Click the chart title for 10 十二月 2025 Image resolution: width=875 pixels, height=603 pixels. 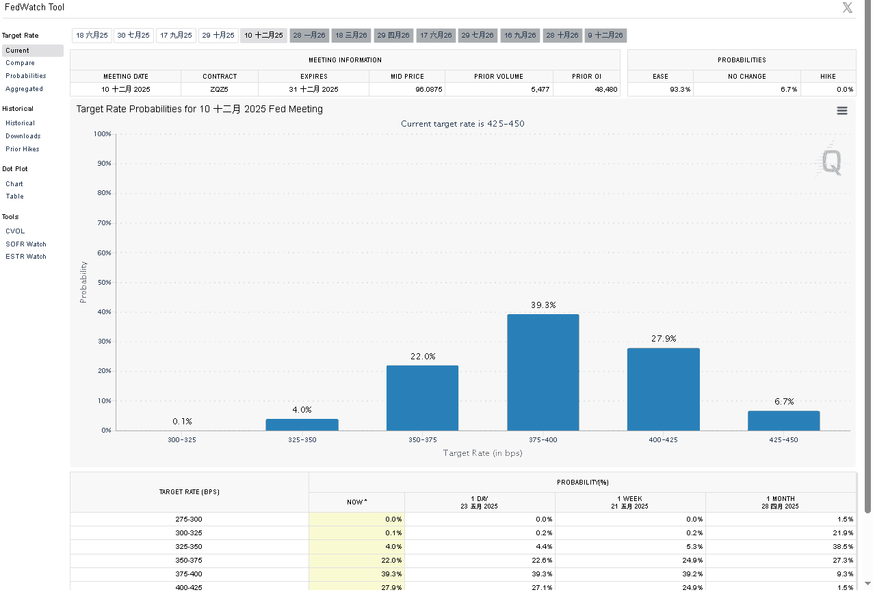click(x=199, y=109)
